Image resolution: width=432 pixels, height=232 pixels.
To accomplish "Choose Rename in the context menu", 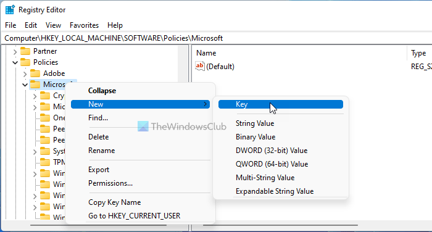I will tap(101, 151).
